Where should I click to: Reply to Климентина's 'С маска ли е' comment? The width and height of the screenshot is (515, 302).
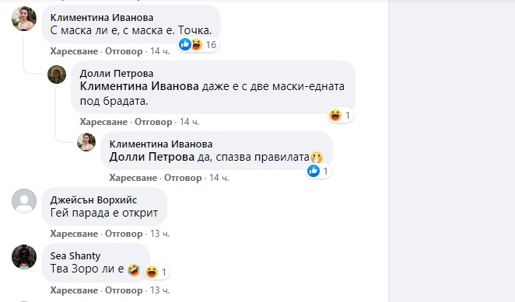pos(124,51)
